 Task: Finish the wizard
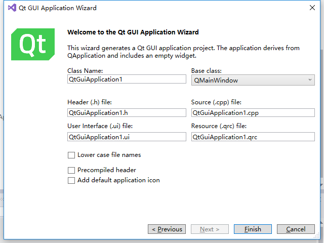click(253, 229)
